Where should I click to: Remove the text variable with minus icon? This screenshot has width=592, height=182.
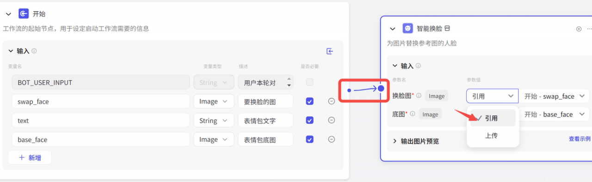click(x=331, y=120)
